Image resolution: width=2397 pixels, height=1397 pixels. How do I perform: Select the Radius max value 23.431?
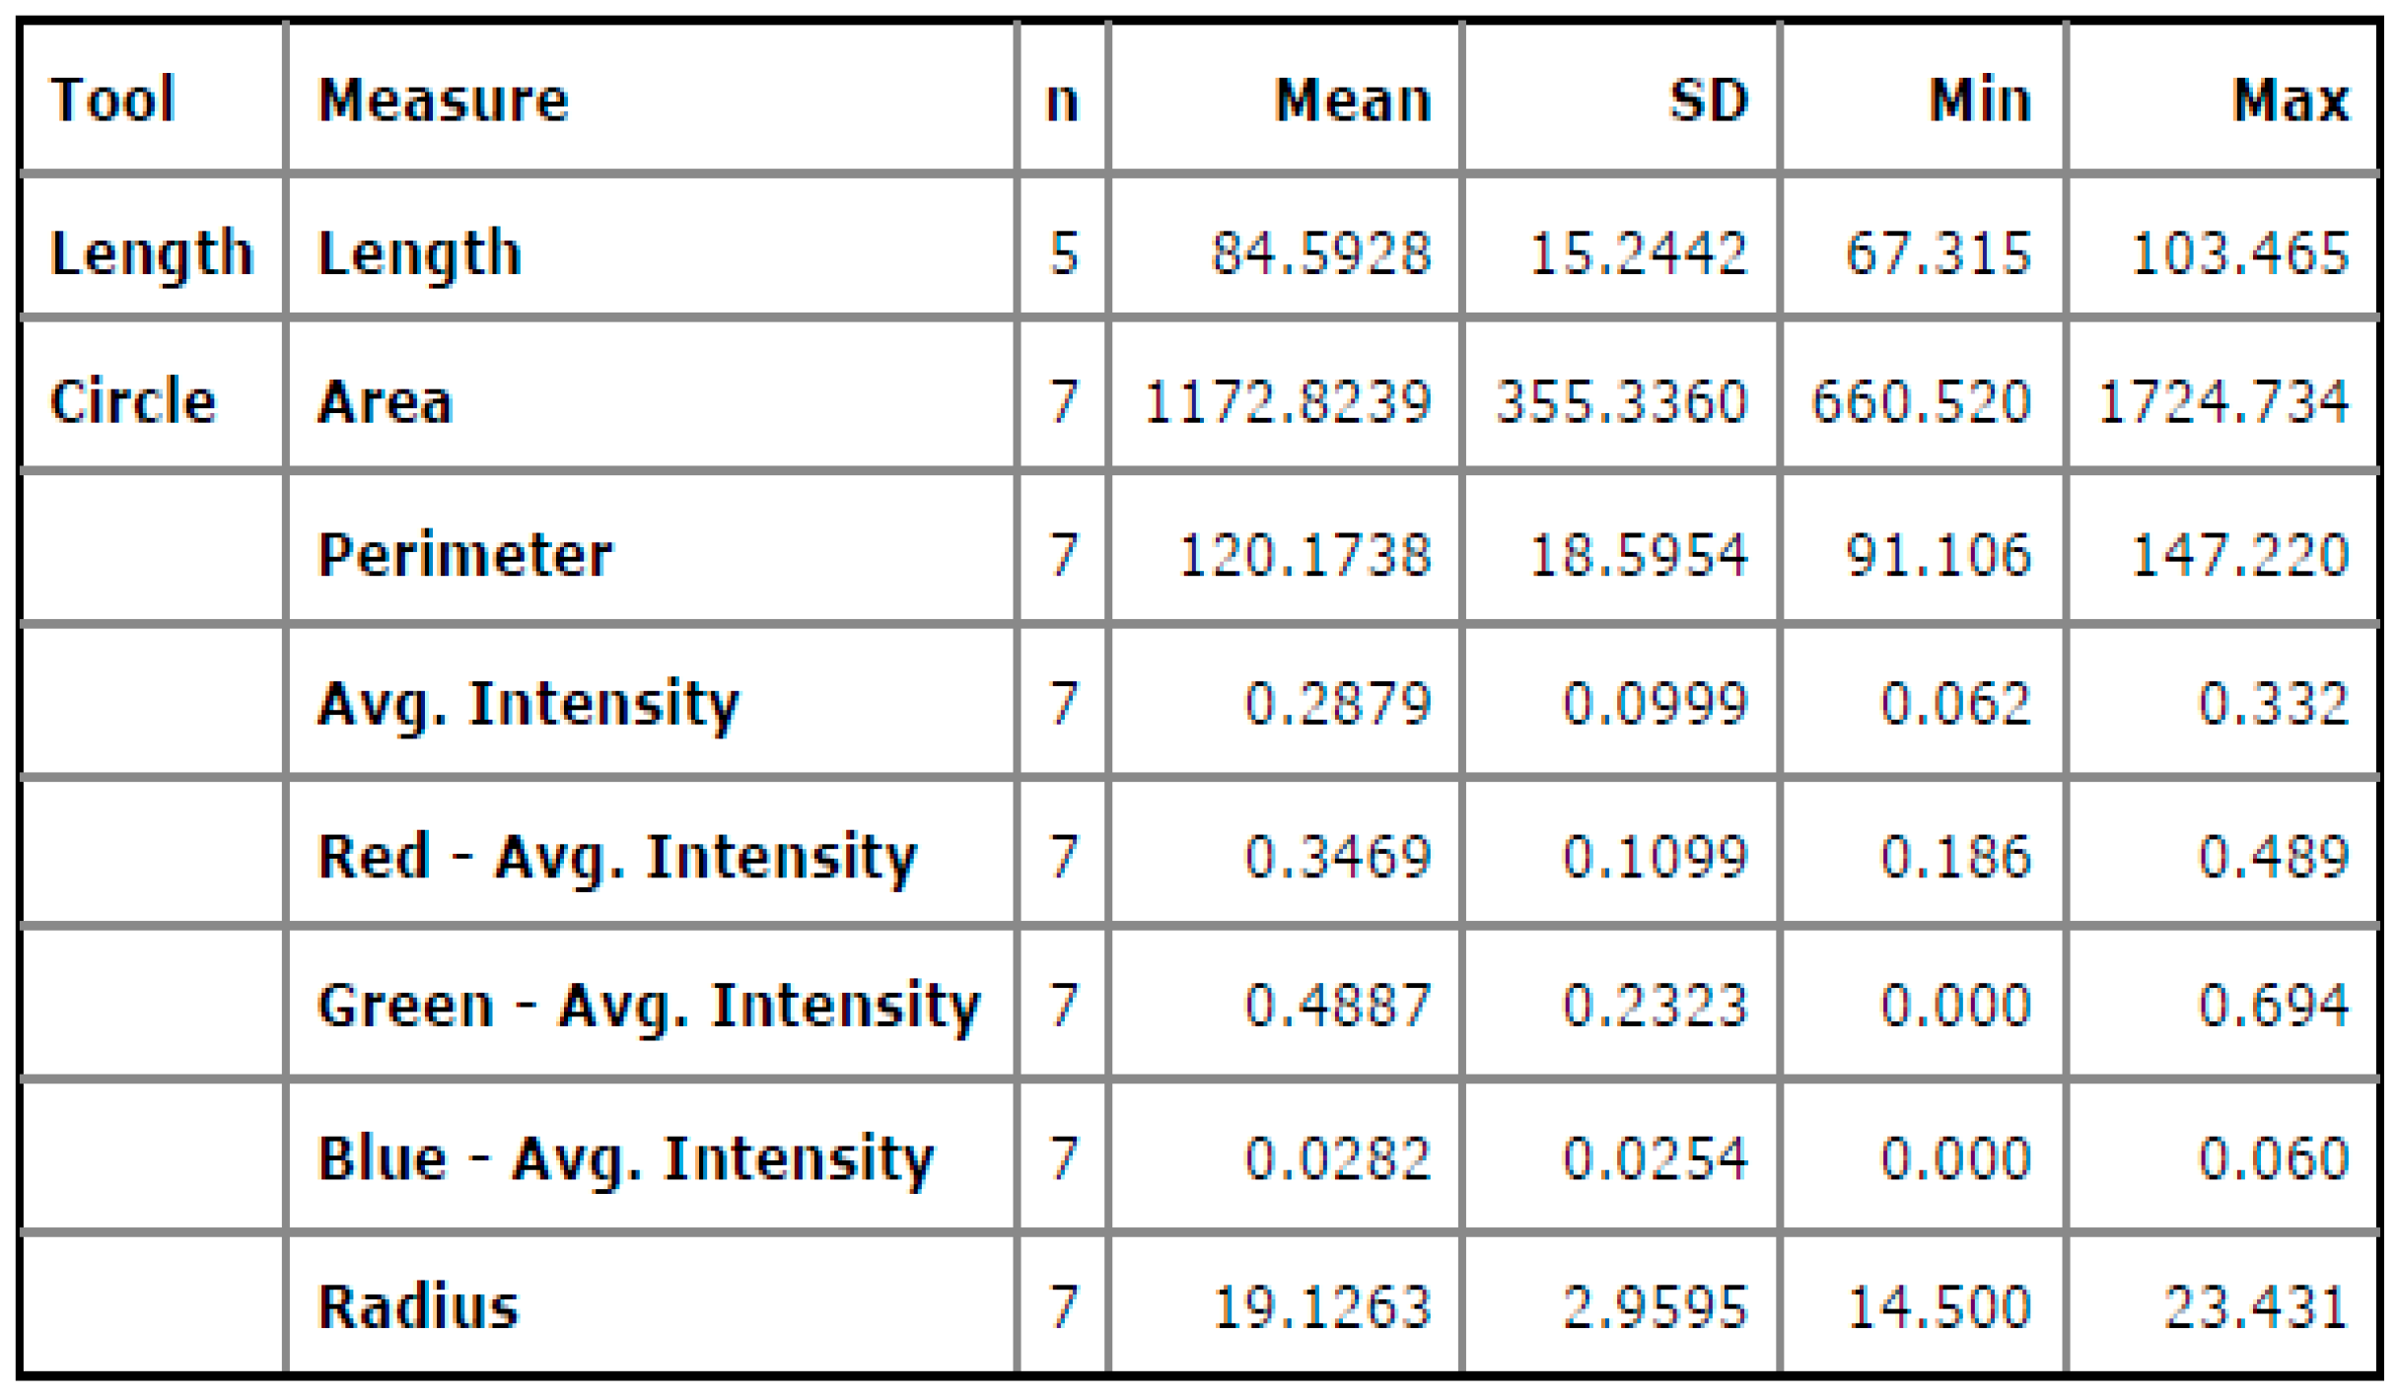click(2256, 1307)
